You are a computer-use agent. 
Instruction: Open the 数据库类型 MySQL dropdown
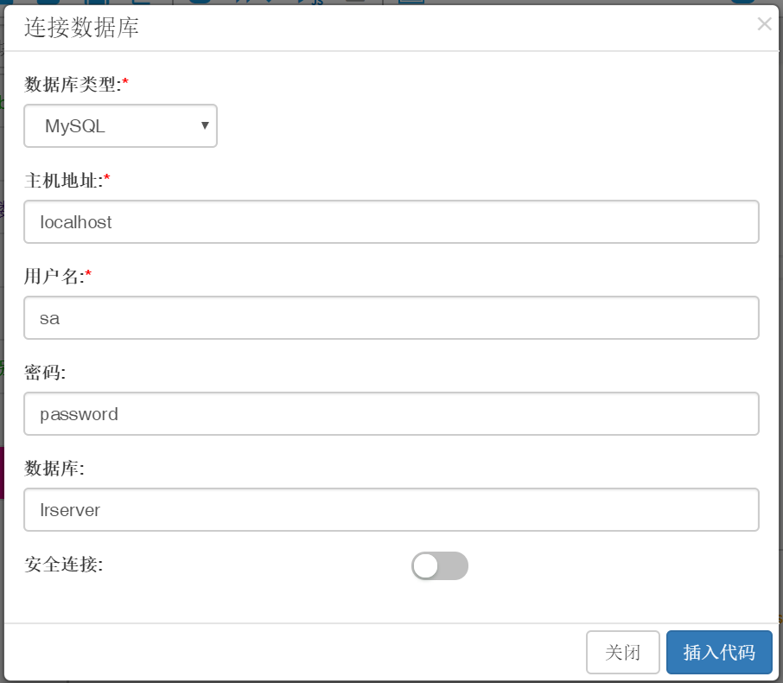120,126
